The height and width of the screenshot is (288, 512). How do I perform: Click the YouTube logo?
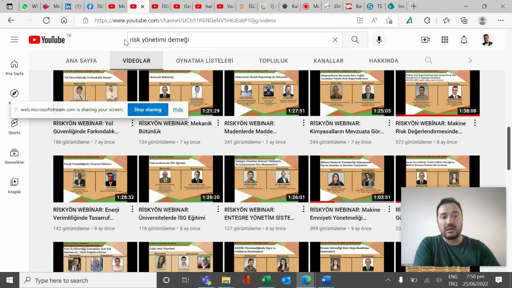pyautogui.click(x=47, y=40)
